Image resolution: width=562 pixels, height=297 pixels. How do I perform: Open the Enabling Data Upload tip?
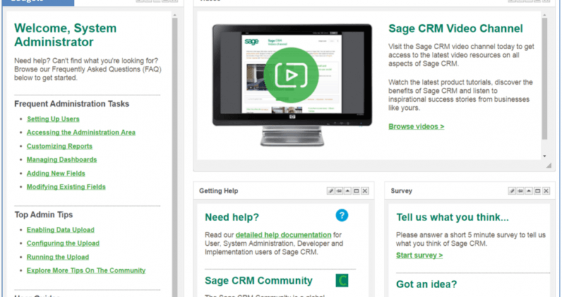[61, 230]
